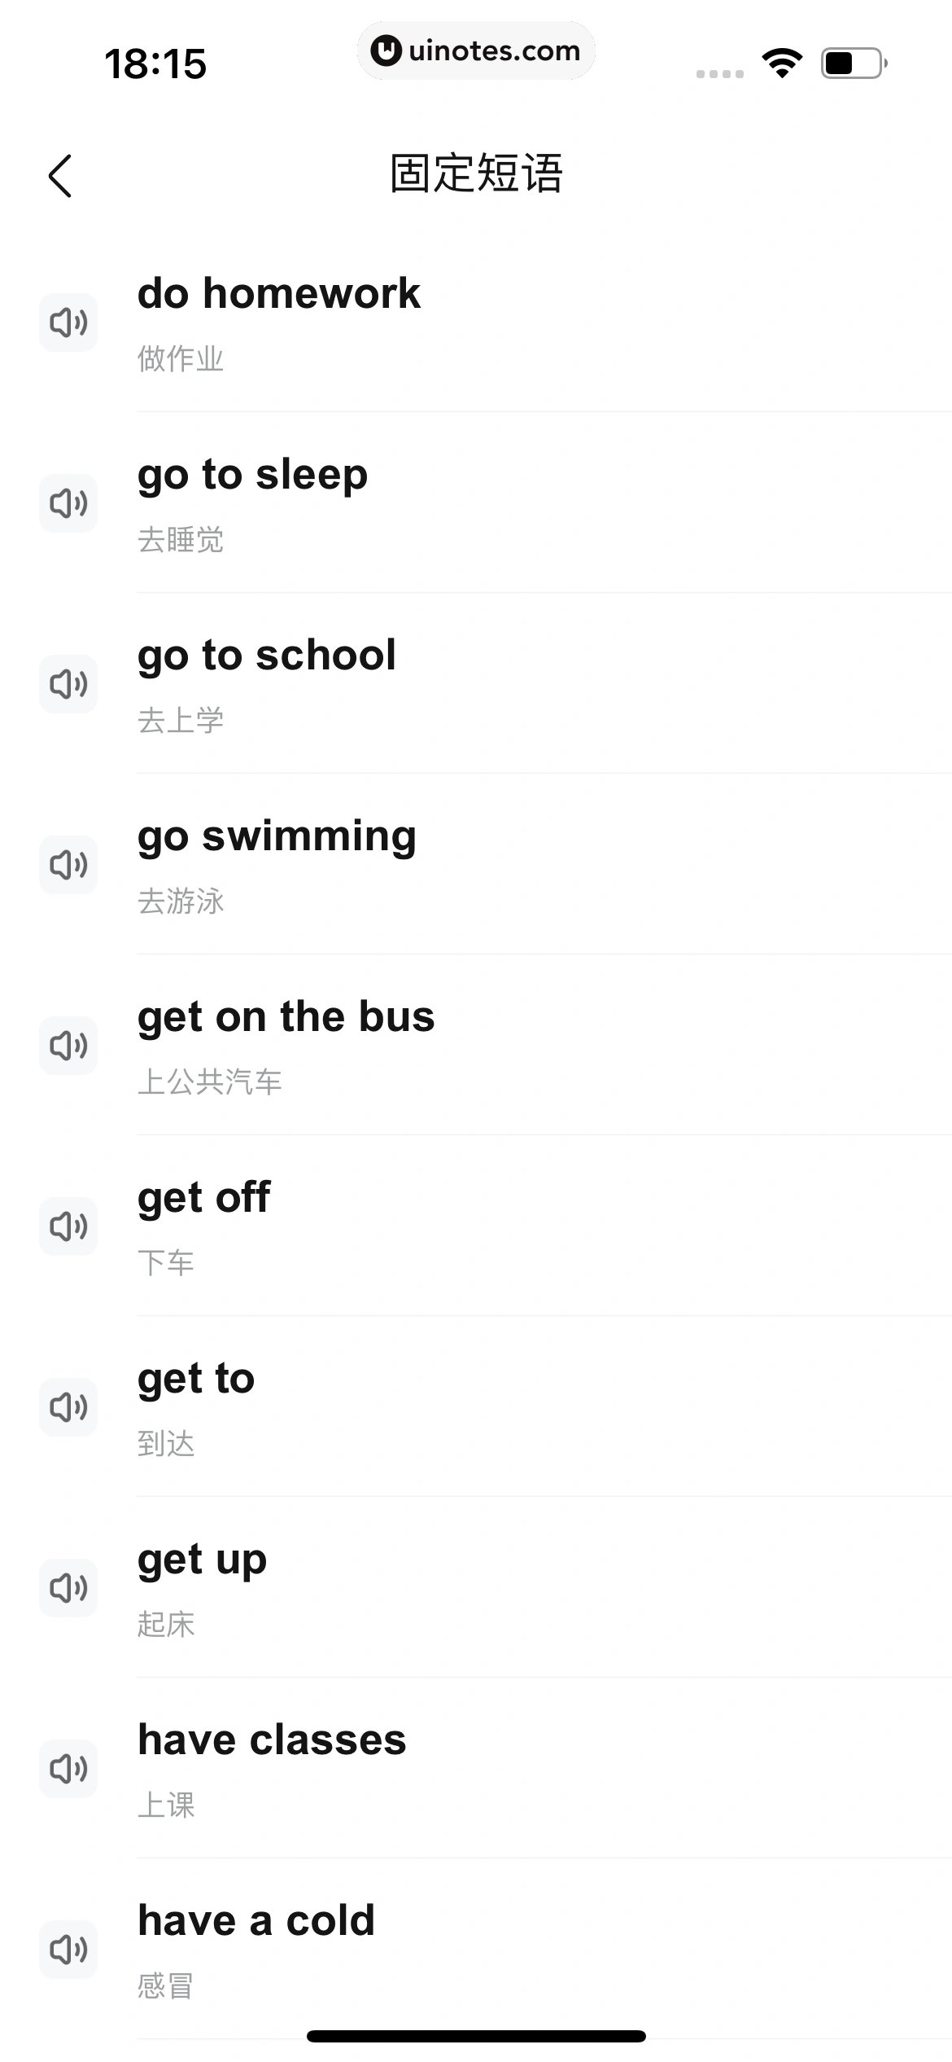Play pronunciation of 'go to sleep'
The height and width of the screenshot is (2062, 952).
point(68,503)
